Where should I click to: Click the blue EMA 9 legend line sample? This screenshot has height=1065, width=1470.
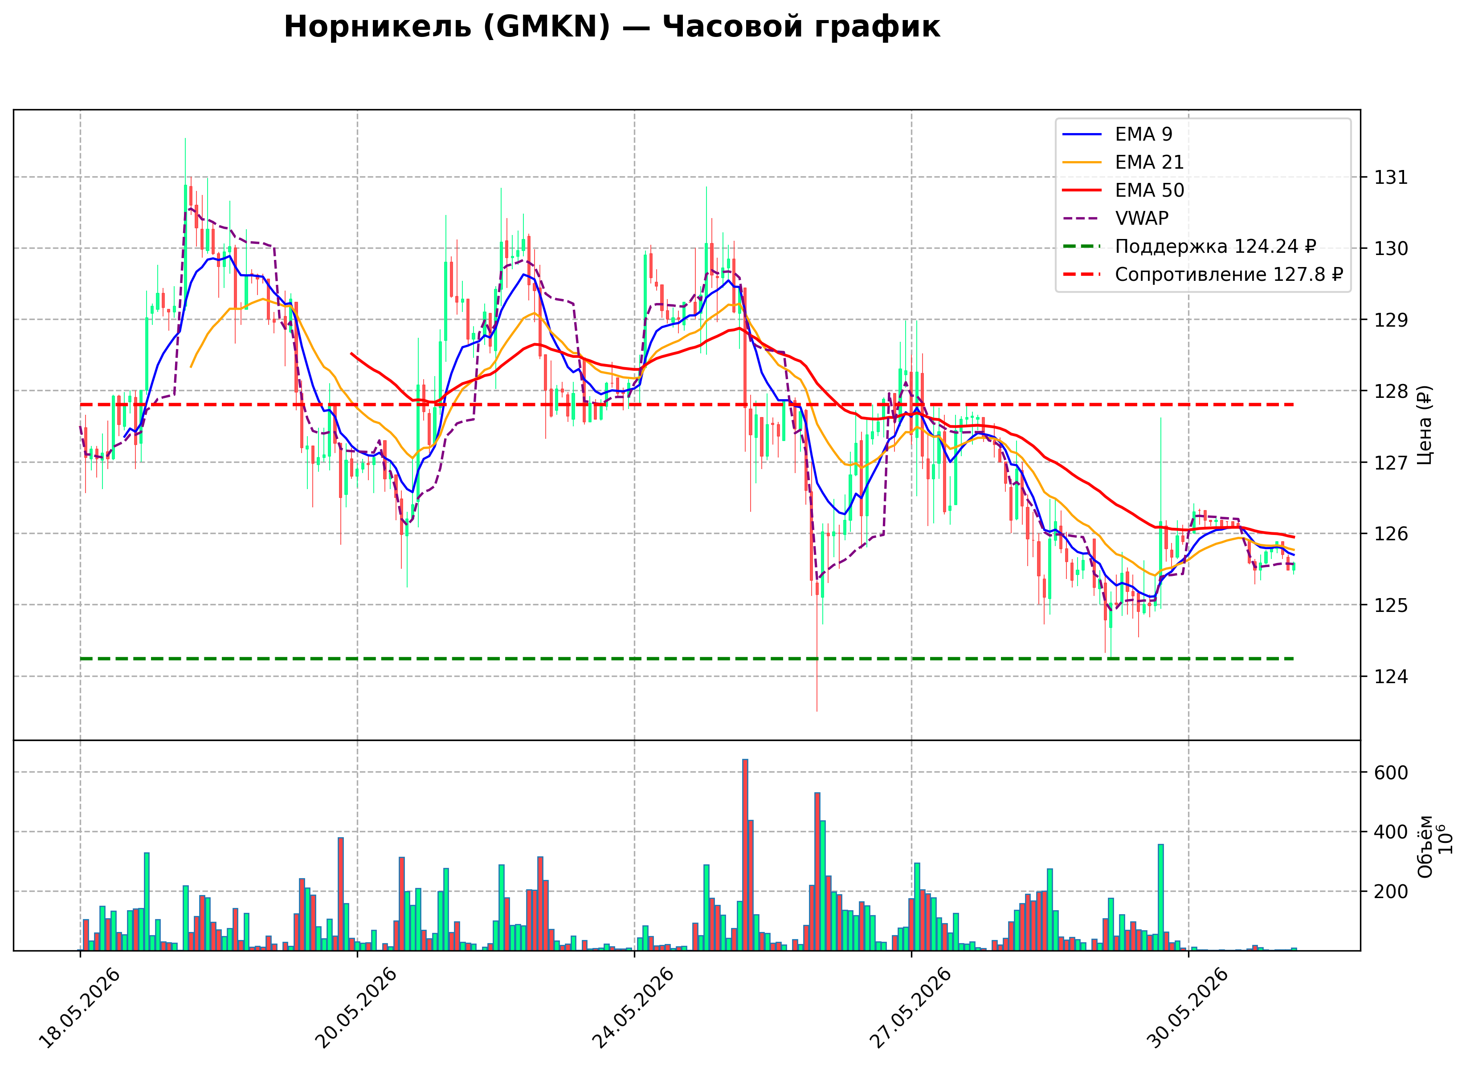[x=1082, y=134]
